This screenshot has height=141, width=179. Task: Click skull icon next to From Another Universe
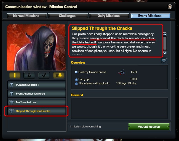pyautogui.click(x=12, y=94)
